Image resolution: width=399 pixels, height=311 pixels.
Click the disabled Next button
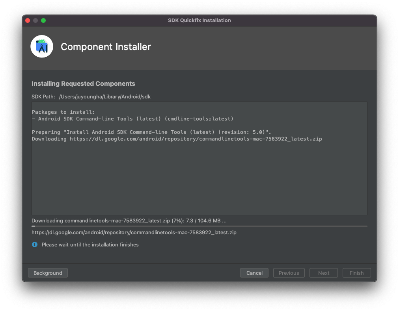click(324, 273)
